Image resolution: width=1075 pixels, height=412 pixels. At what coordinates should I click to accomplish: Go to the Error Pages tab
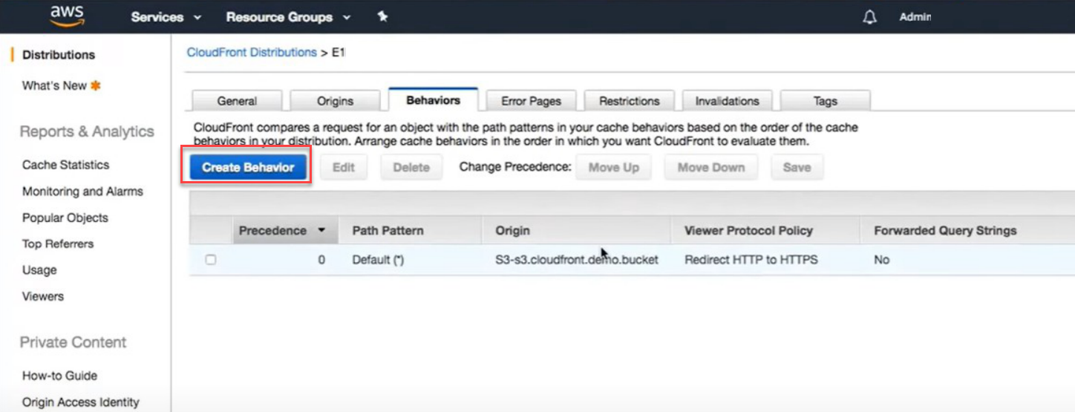point(531,101)
